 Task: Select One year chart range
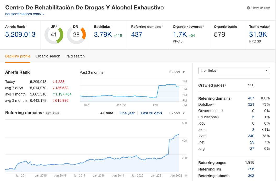coord(127,113)
